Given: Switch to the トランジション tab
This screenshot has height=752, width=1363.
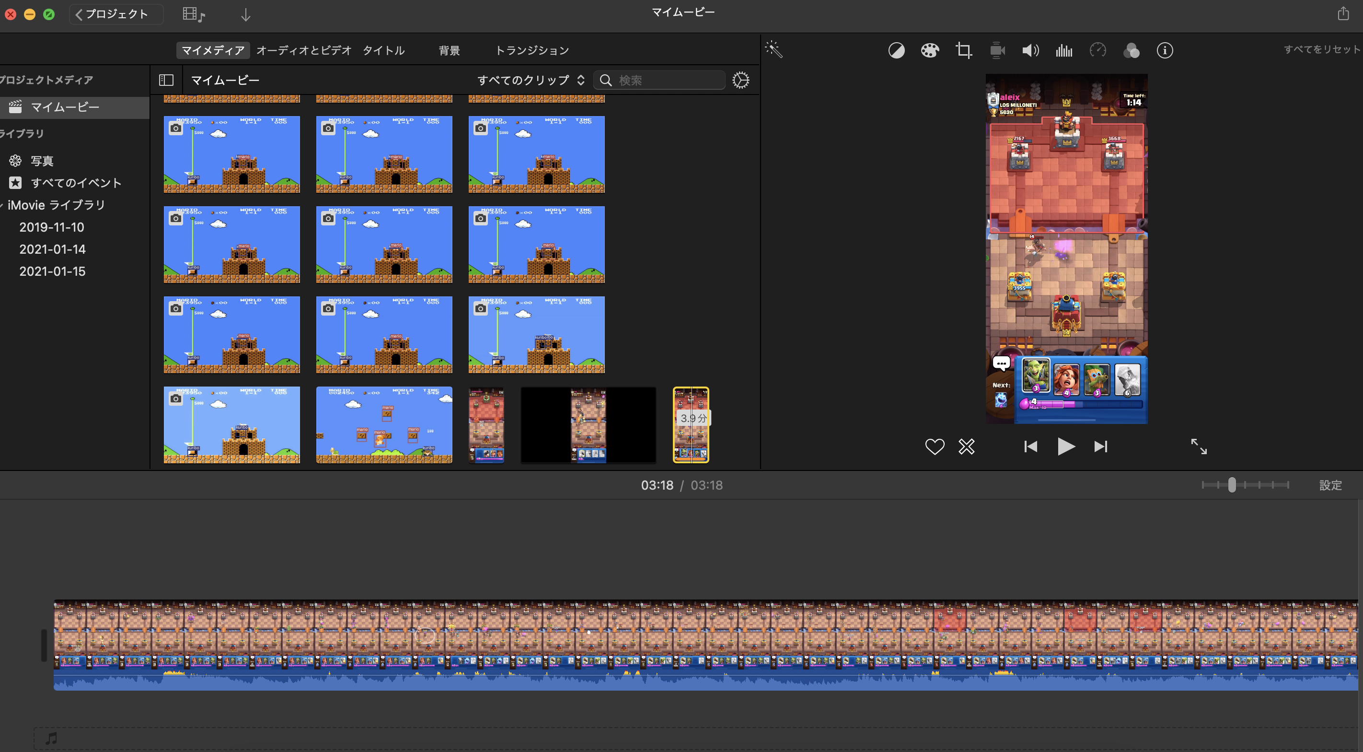Looking at the screenshot, I should [532, 50].
